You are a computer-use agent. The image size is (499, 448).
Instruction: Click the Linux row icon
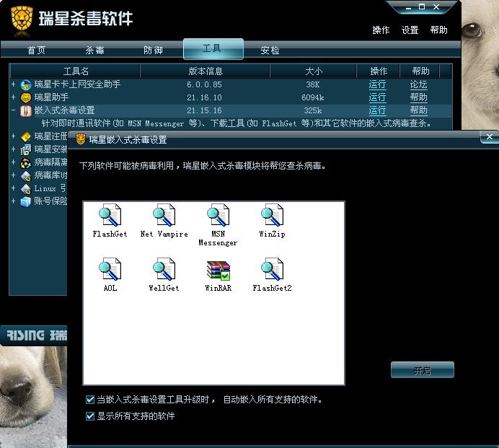tap(26, 188)
